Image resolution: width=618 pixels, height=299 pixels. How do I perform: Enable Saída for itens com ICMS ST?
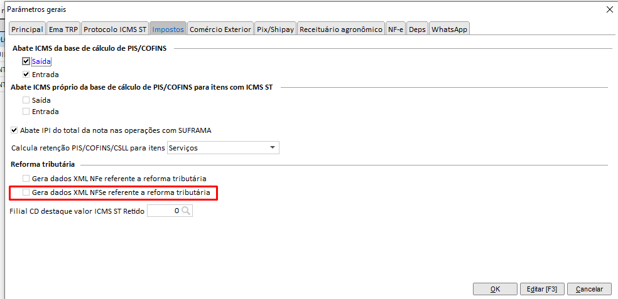tap(26, 100)
